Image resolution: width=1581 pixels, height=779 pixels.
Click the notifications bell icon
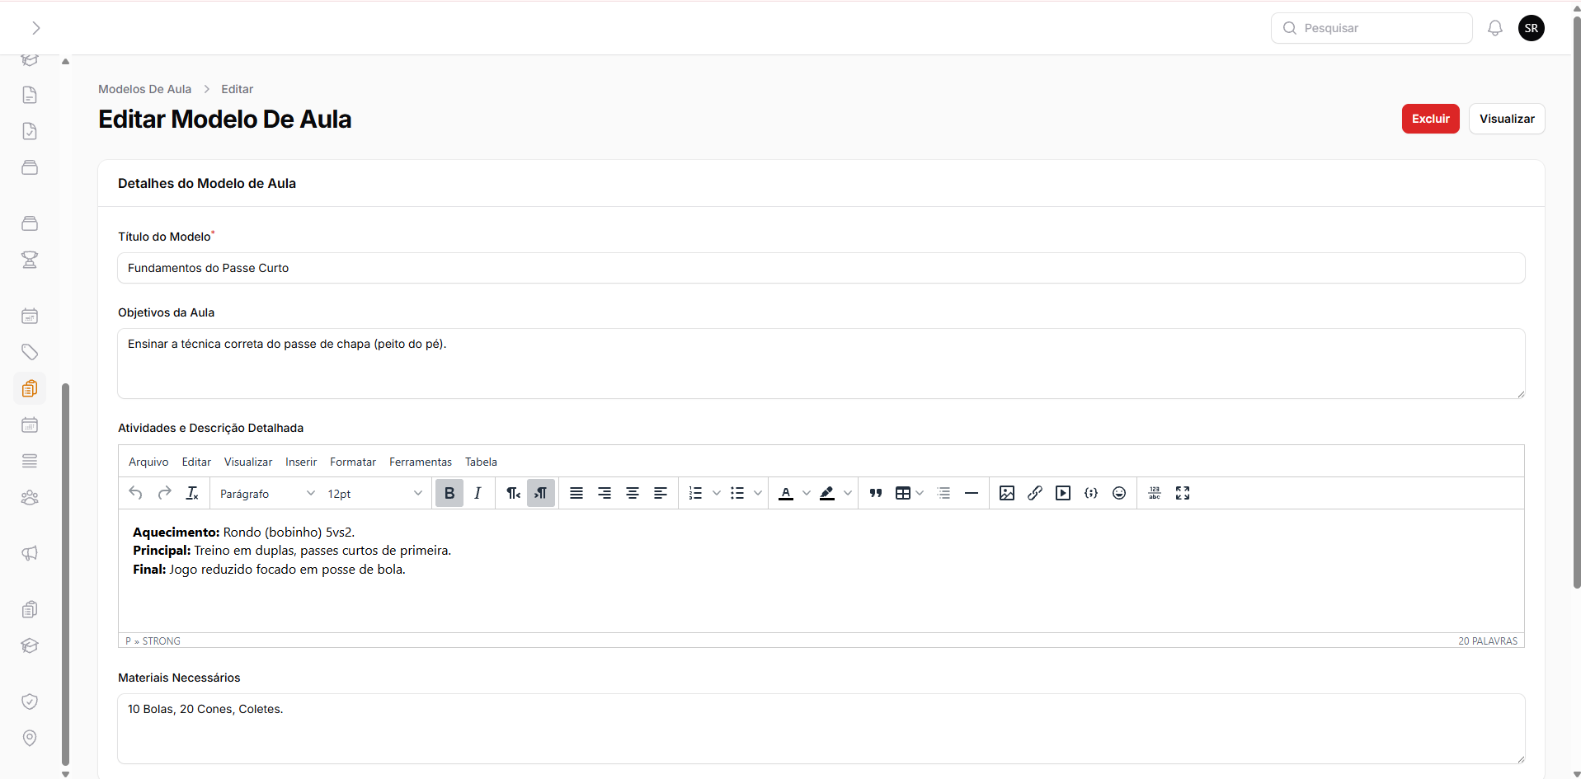coord(1494,28)
